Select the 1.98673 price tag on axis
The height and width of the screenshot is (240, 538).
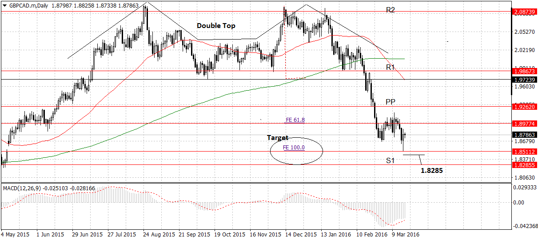click(524, 71)
